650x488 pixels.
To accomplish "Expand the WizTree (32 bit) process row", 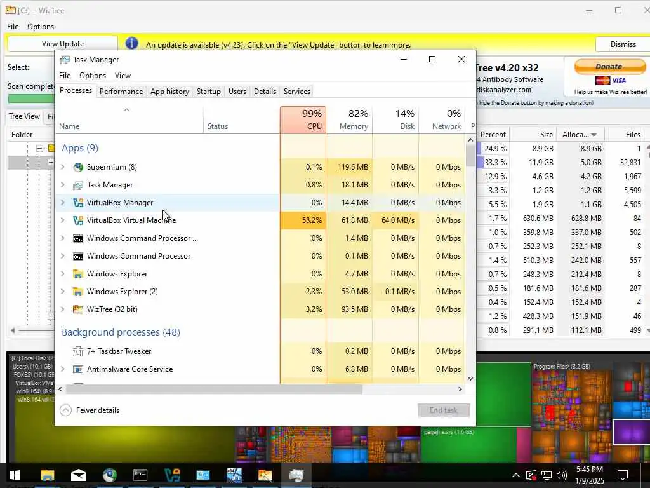I will [63, 309].
